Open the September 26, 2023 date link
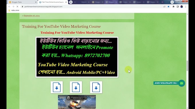 click(32, 16)
